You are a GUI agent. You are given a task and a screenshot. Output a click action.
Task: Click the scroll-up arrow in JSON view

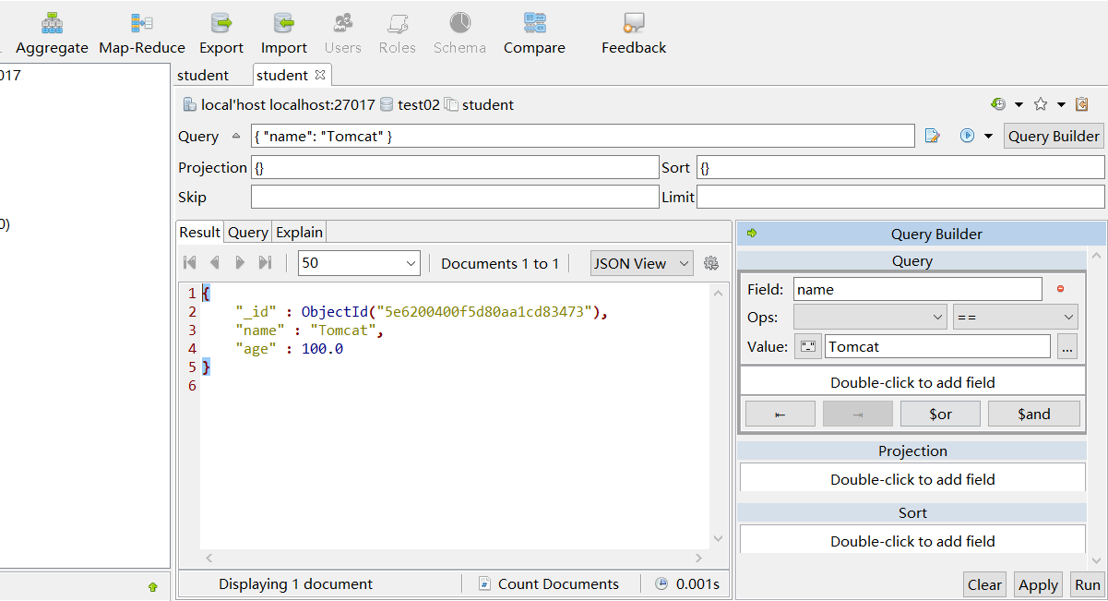719,292
